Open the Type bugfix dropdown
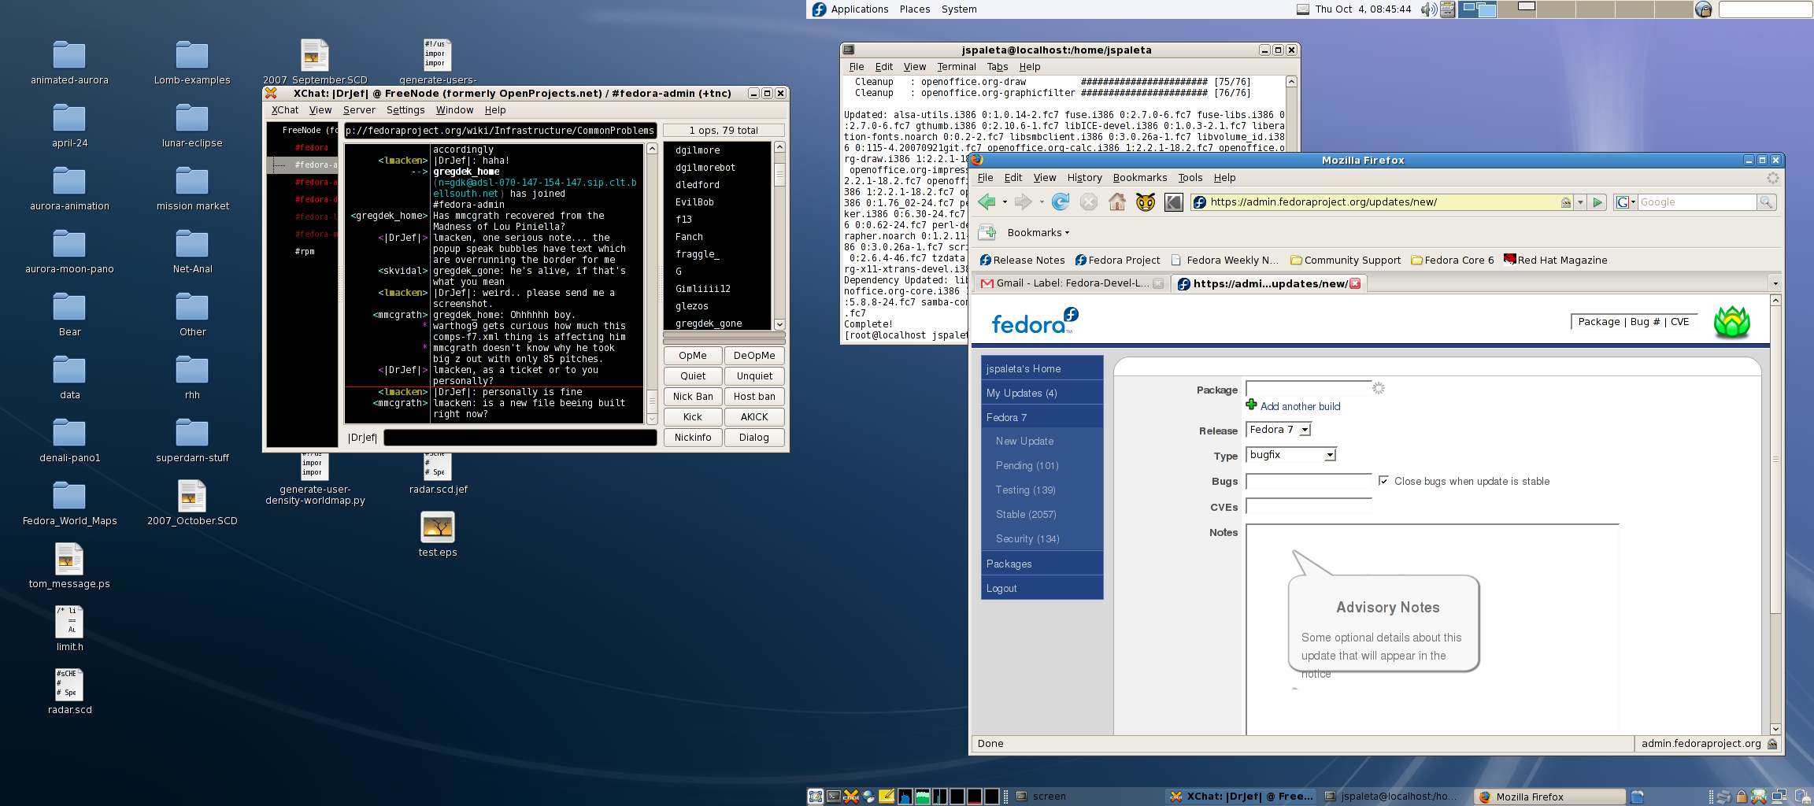The image size is (1814, 806). pos(1291,455)
